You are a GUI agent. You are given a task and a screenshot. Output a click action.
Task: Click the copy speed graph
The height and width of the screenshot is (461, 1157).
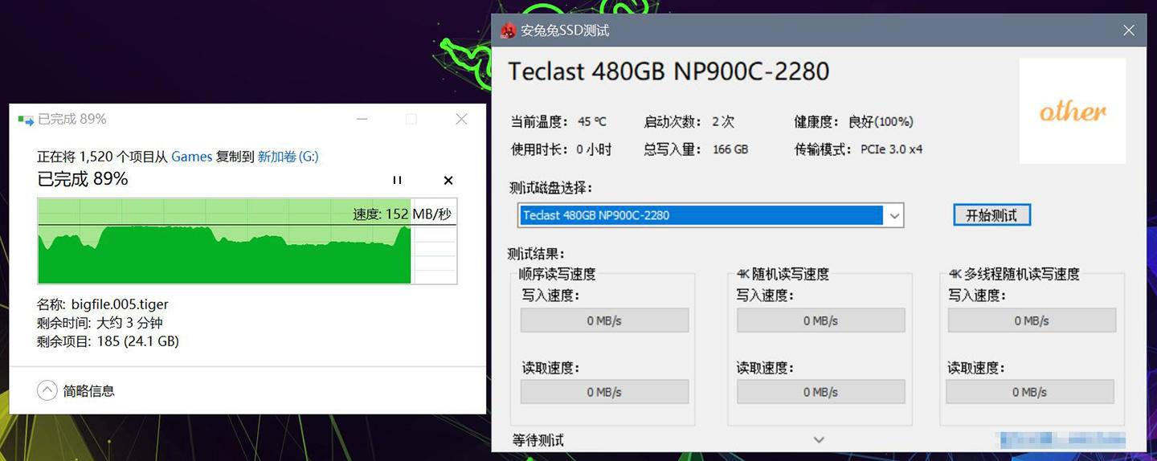tap(247, 241)
